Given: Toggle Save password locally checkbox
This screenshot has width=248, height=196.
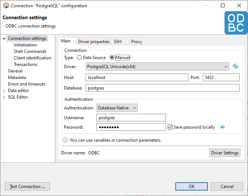Looking at the screenshot, I should (x=170, y=127).
